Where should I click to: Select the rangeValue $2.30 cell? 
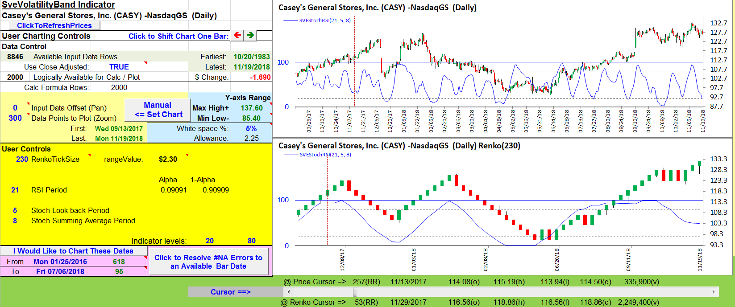click(x=168, y=159)
